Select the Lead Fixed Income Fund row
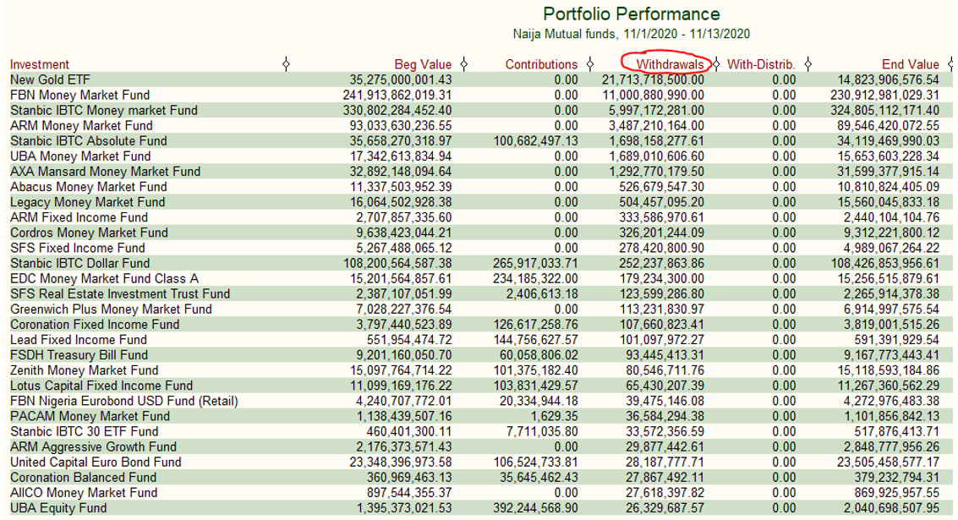 [481, 339]
